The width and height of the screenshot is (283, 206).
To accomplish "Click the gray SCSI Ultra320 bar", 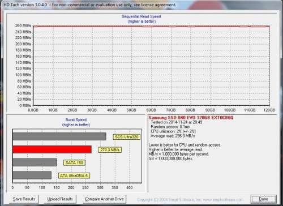I will click(x=59, y=136).
